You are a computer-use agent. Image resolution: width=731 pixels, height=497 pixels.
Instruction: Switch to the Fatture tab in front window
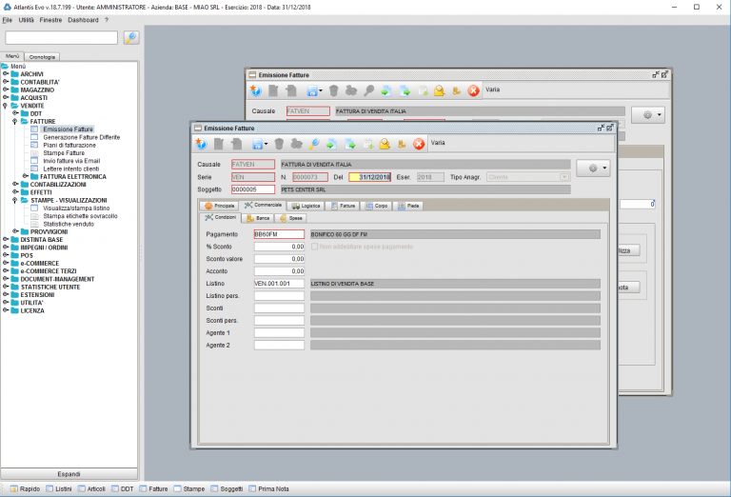pos(343,206)
